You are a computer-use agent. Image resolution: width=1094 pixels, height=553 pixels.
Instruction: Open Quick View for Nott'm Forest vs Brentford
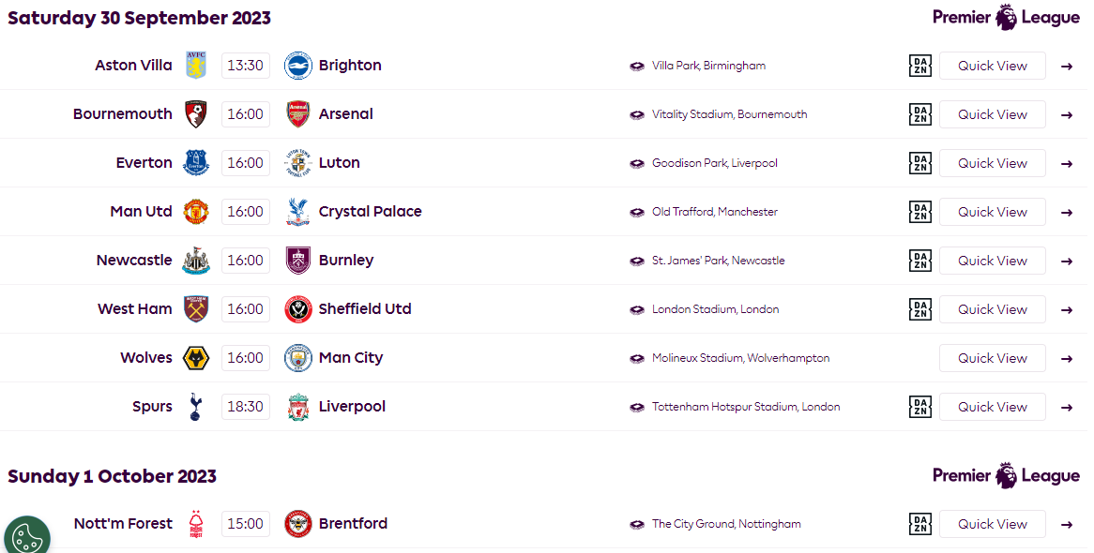pos(992,524)
